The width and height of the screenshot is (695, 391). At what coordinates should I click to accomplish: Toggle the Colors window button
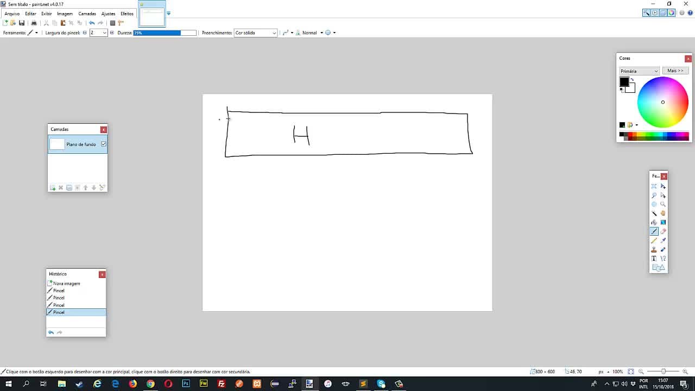tap(672, 13)
